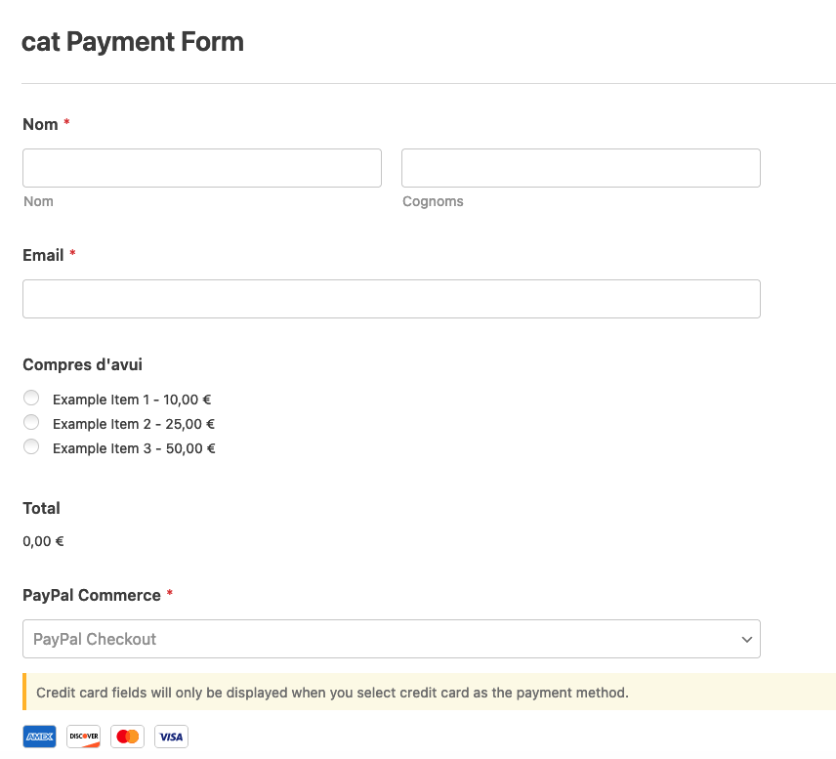836x759 pixels.
Task: Select Example Item 3 radio button
Action: pos(31,447)
